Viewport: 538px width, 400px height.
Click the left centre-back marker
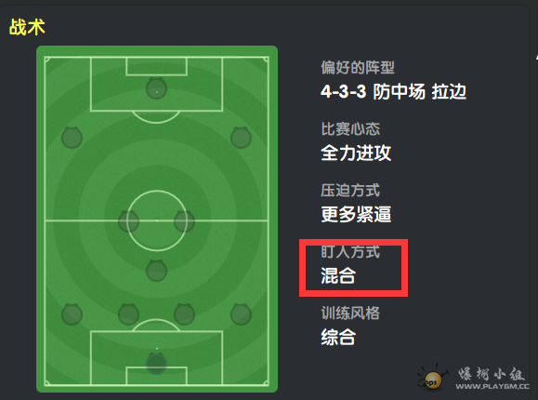tap(128, 314)
